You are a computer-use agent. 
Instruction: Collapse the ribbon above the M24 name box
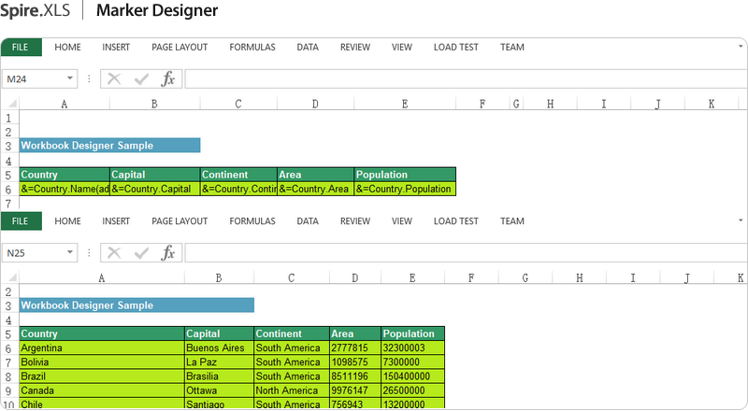pos(740,44)
